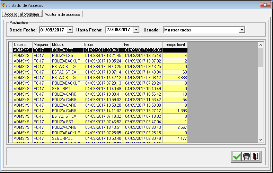Select Tiempo cell with value 54
This screenshot has height=173, width=273.
tap(175, 100)
